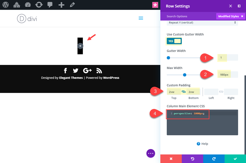Toggle the Left/Right padding link icon
Screen dimensions: 246x163
pyautogui.click(x=221, y=92)
